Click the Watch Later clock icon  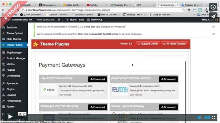(x=213, y=7)
